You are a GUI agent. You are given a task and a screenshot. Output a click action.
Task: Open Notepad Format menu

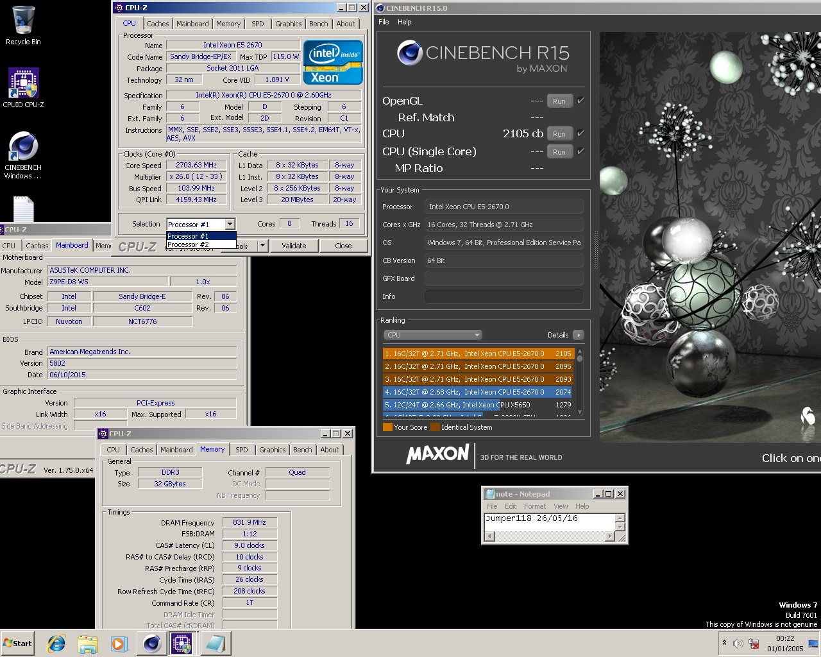(534, 506)
